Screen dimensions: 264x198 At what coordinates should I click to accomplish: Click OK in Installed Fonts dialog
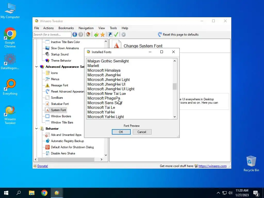121,132
